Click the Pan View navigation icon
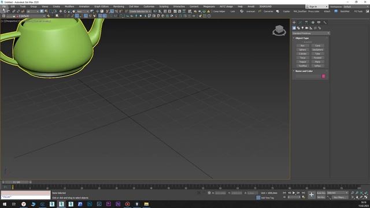370x208 pixels. (x=357, y=197)
